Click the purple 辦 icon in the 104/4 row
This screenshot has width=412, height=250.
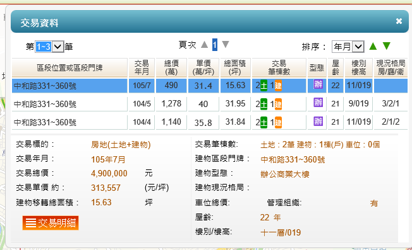[318, 121]
